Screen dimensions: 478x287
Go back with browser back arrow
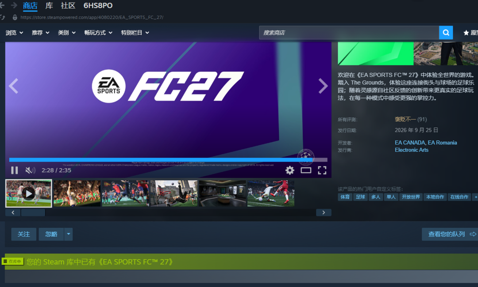(2, 5)
